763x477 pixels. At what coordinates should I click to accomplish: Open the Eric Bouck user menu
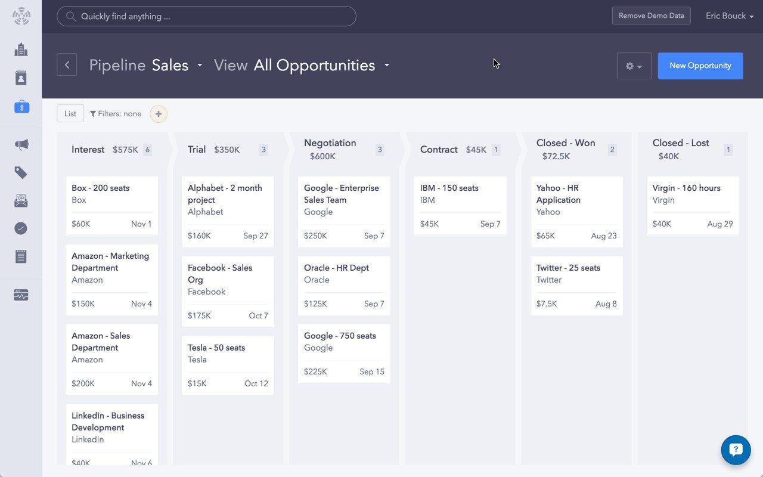point(730,16)
